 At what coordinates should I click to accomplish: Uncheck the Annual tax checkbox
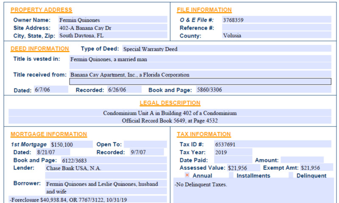(x=187, y=175)
